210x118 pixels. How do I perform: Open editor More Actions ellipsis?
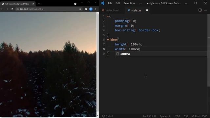pyautogui.click(x=206, y=10)
